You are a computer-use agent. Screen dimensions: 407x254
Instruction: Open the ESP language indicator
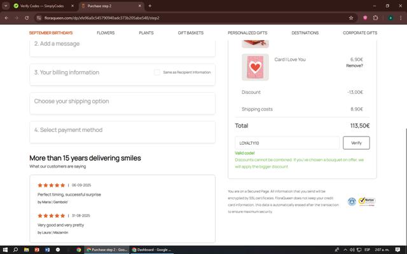pyautogui.click(x=367, y=250)
